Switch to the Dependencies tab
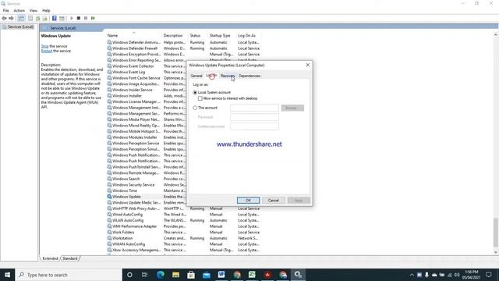 click(x=249, y=76)
